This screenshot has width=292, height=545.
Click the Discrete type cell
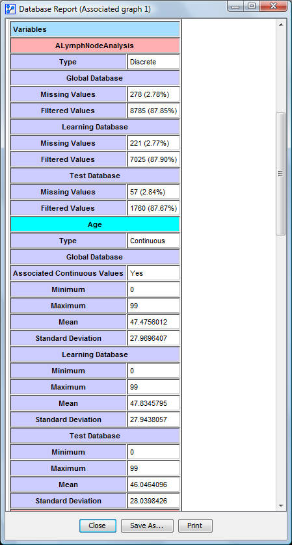click(153, 62)
